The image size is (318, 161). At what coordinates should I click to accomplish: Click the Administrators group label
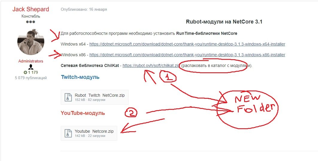point(31,61)
